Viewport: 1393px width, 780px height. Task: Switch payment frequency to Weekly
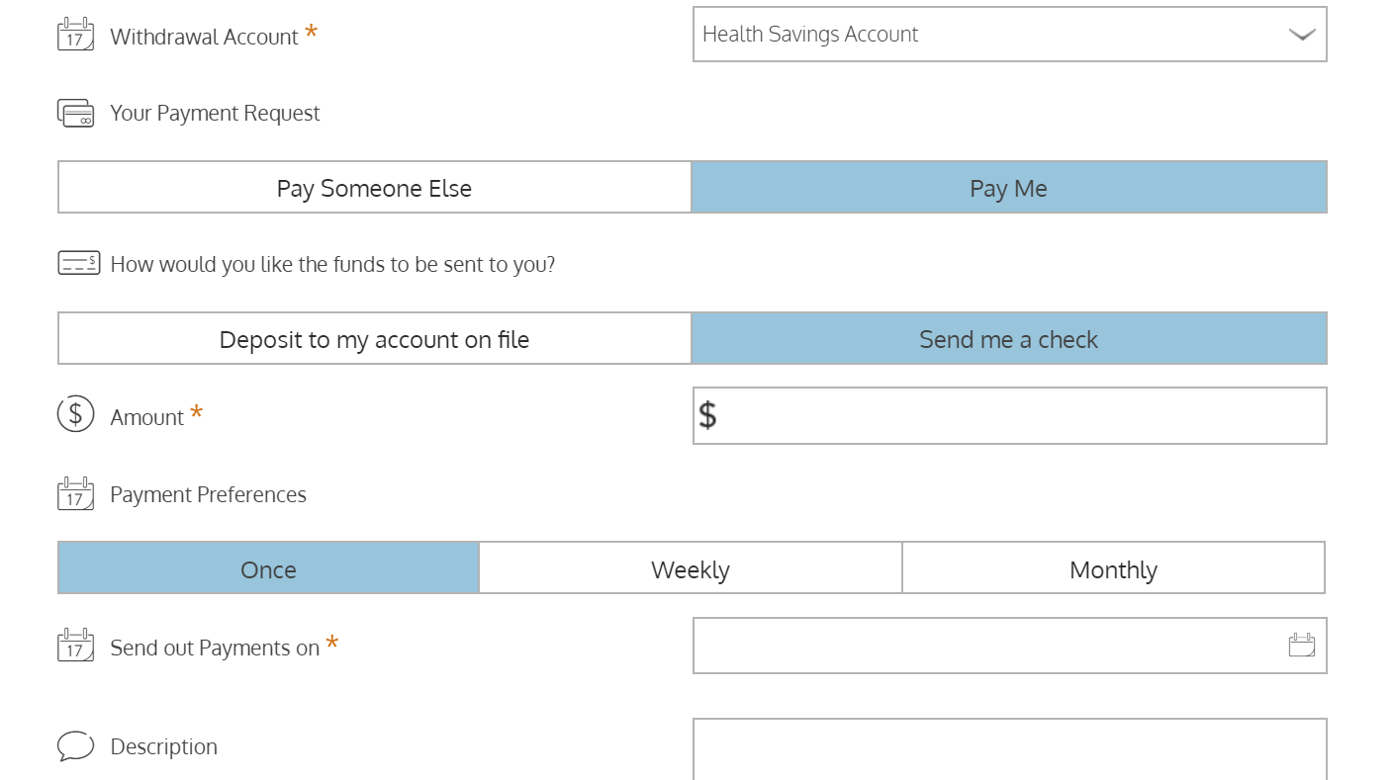[x=690, y=568]
